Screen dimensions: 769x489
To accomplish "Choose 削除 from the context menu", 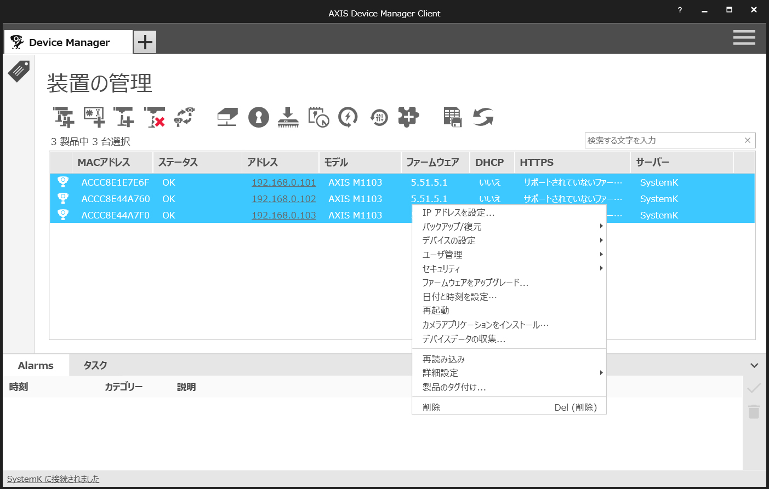I will coord(509,407).
